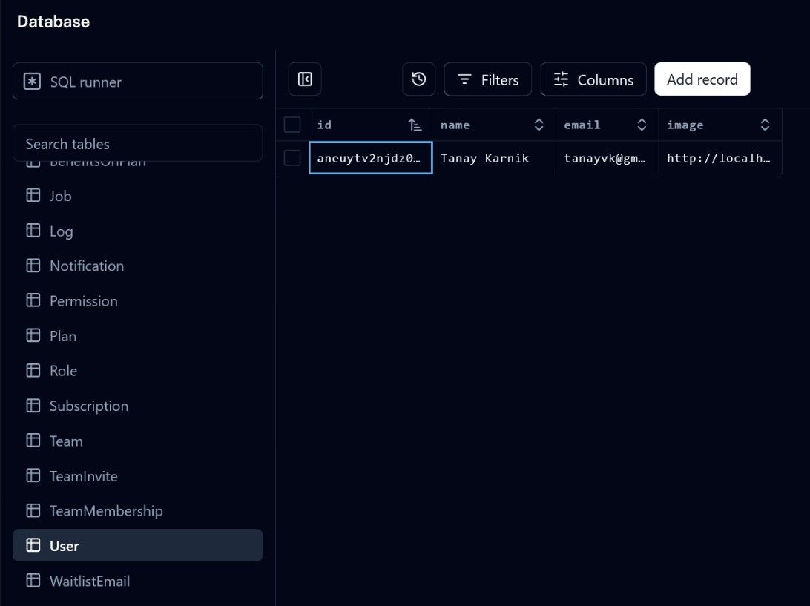Select the TeamMembership table in sidebar

pos(106,510)
